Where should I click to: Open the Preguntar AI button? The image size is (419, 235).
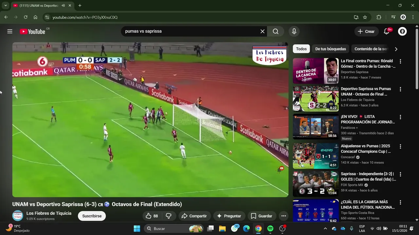[x=229, y=216]
